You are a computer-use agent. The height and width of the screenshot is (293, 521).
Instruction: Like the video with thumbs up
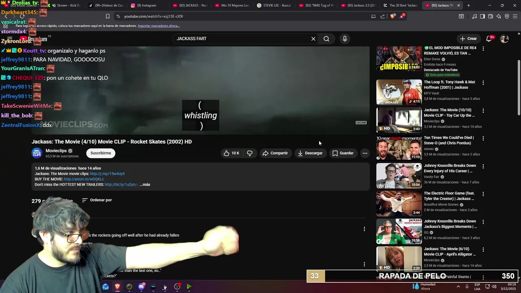point(231,153)
